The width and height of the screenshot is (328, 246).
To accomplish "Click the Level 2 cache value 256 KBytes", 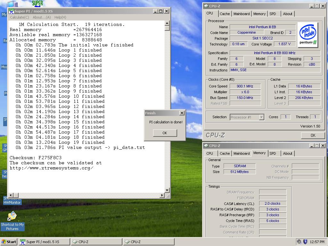I will (304, 98).
